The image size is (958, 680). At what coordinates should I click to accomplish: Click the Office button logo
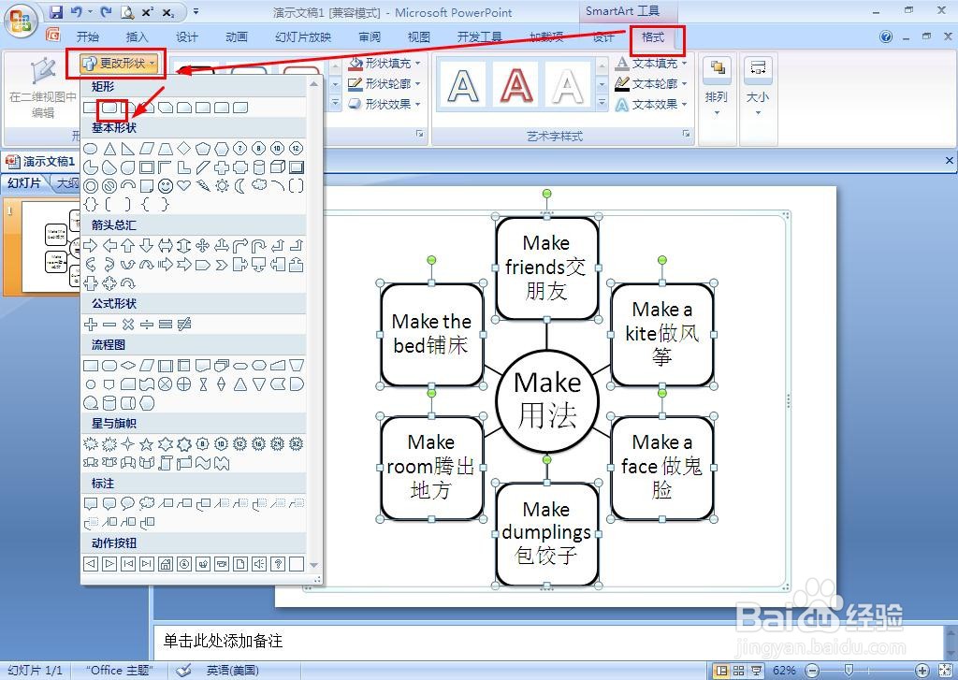pyautogui.click(x=21, y=21)
